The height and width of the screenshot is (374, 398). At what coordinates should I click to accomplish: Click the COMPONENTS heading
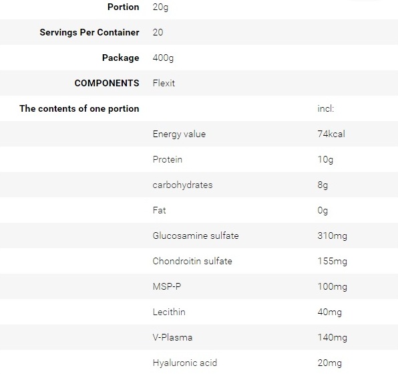tap(107, 83)
